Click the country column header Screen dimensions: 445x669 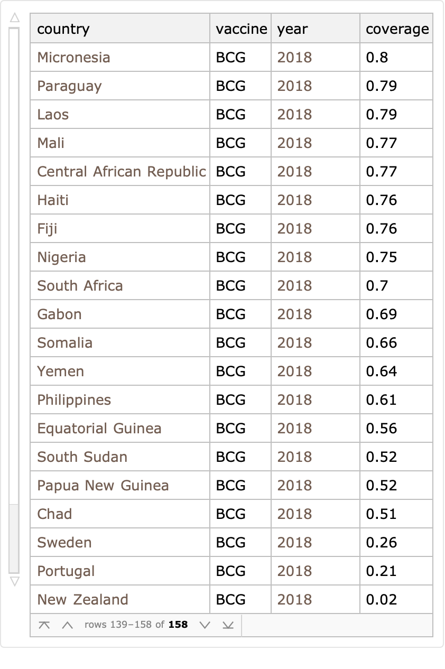pyautogui.click(x=63, y=29)
